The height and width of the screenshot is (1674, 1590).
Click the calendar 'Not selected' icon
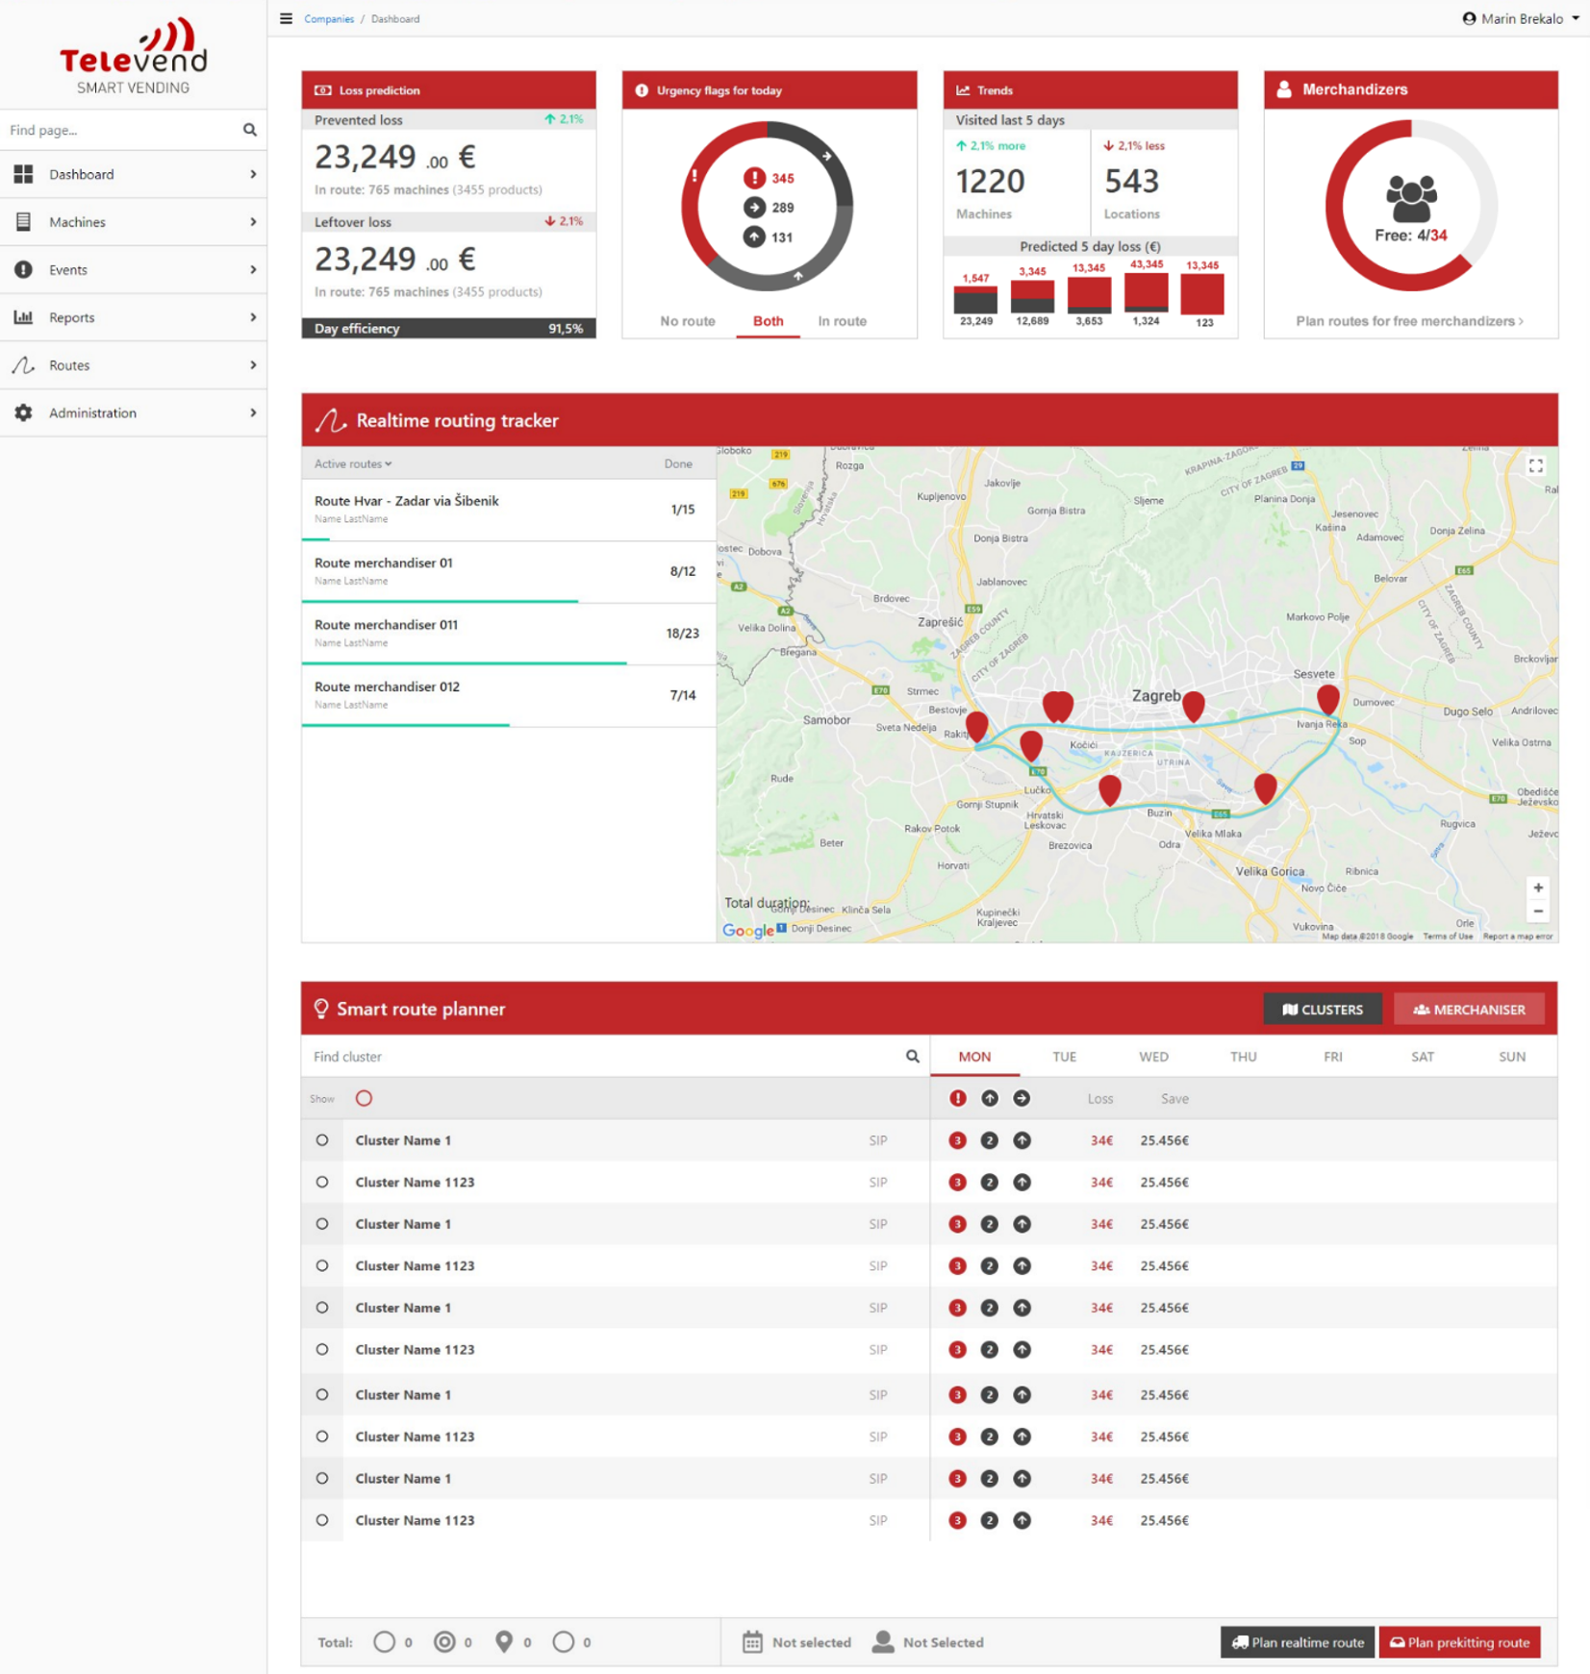pos(753,1641)
